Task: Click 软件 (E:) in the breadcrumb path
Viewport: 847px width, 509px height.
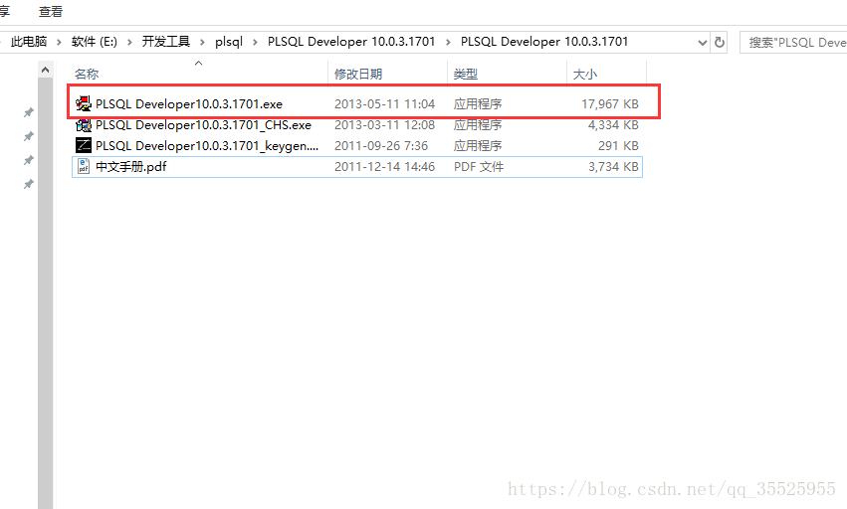Action: coord(95,42)
